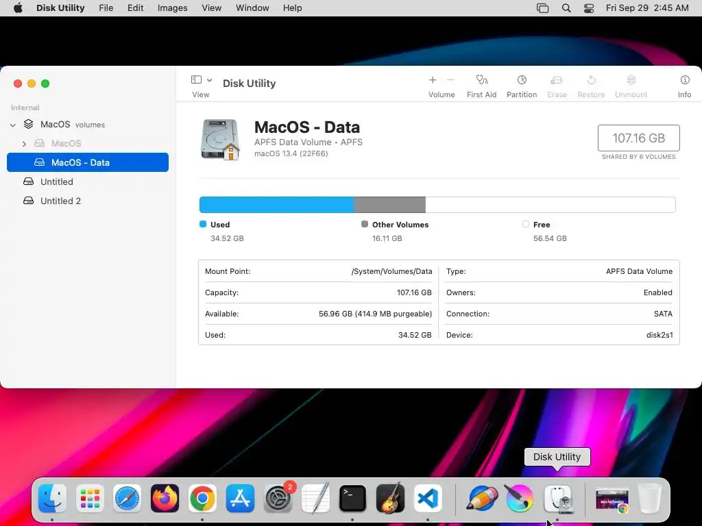
Task: Launch Visual Studio Code from Dock
Action: 428,499
